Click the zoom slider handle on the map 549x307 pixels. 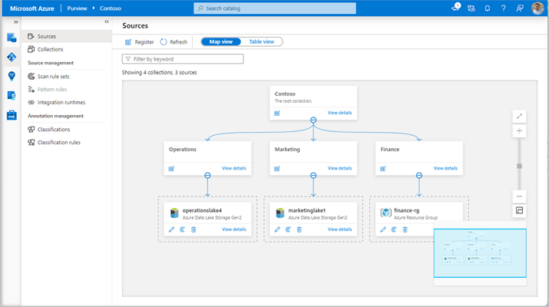point(519,167)
